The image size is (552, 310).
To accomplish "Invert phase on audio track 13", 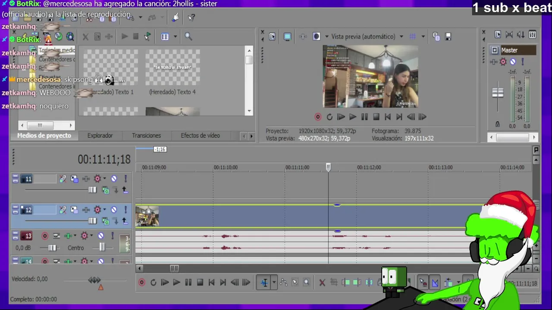I will [x=56, y=236].
